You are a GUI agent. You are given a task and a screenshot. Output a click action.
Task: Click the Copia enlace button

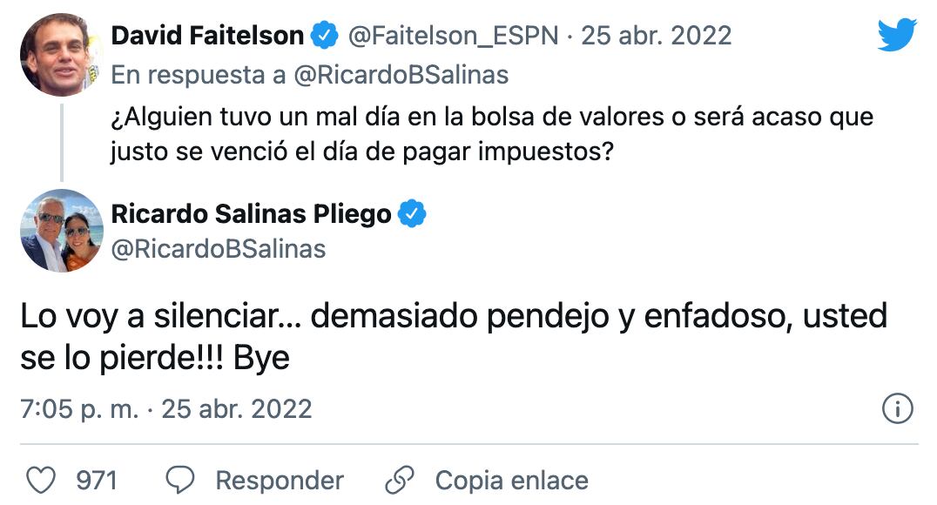pyautogui.click(x=512, y=479)
